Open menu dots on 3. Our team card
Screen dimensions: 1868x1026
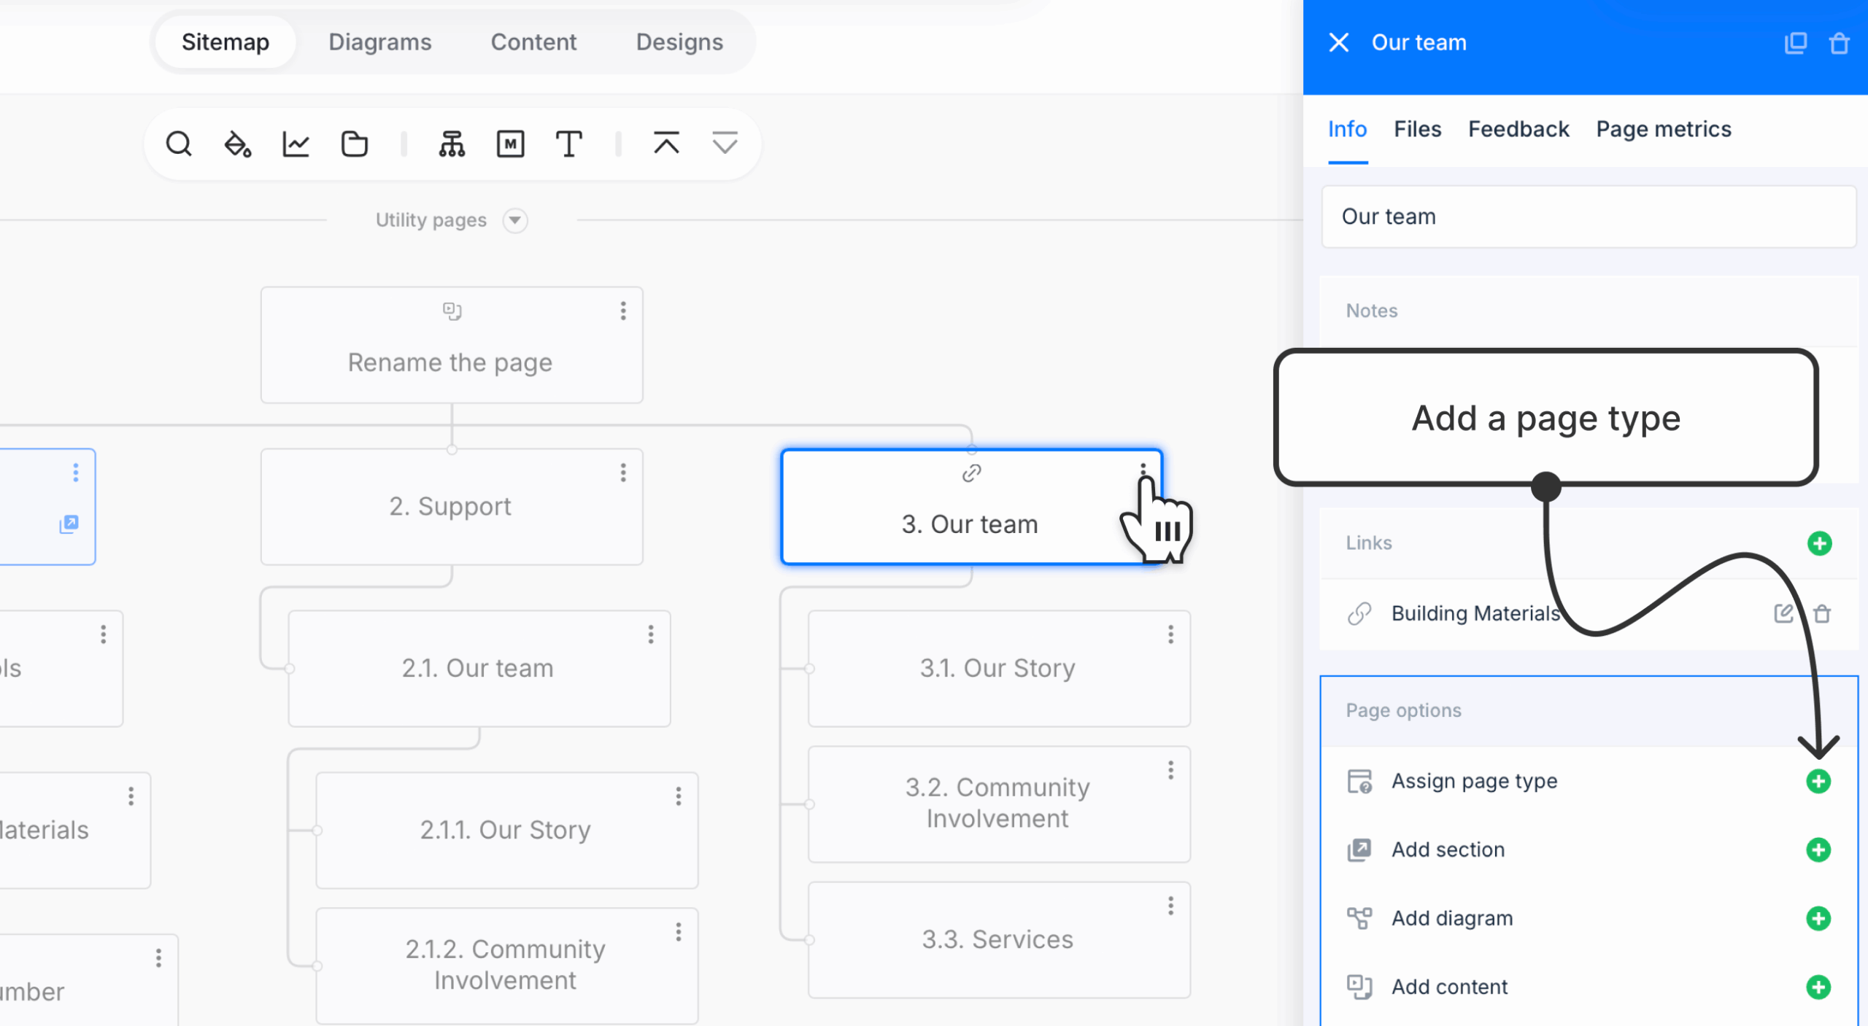[1143, 470]
